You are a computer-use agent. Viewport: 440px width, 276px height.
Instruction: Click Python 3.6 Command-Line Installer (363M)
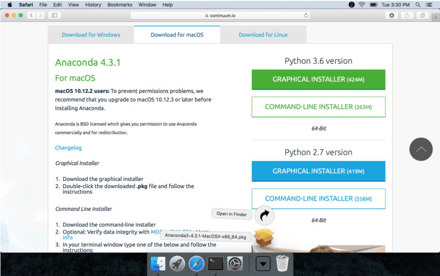click(318, 107)
